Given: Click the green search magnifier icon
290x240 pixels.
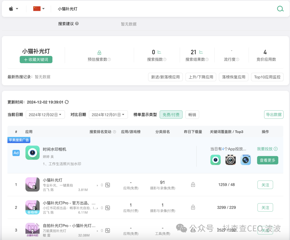Looking at the screenshot, I should pyautogui.click(x=280, y=9).
